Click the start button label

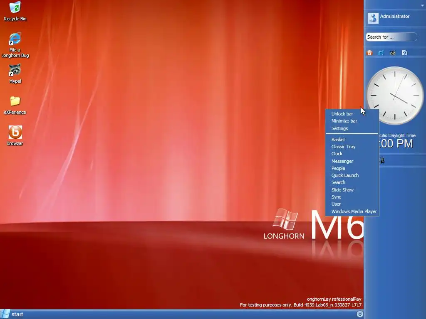click(17, 314)
